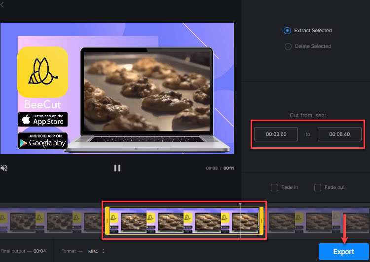Screen dimensions: 370x262
Task: Click the white playhead marker on timeline
Action: click(x=240, y=204)
